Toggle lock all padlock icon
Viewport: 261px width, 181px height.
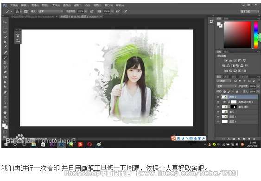click(x=237, y=92)
